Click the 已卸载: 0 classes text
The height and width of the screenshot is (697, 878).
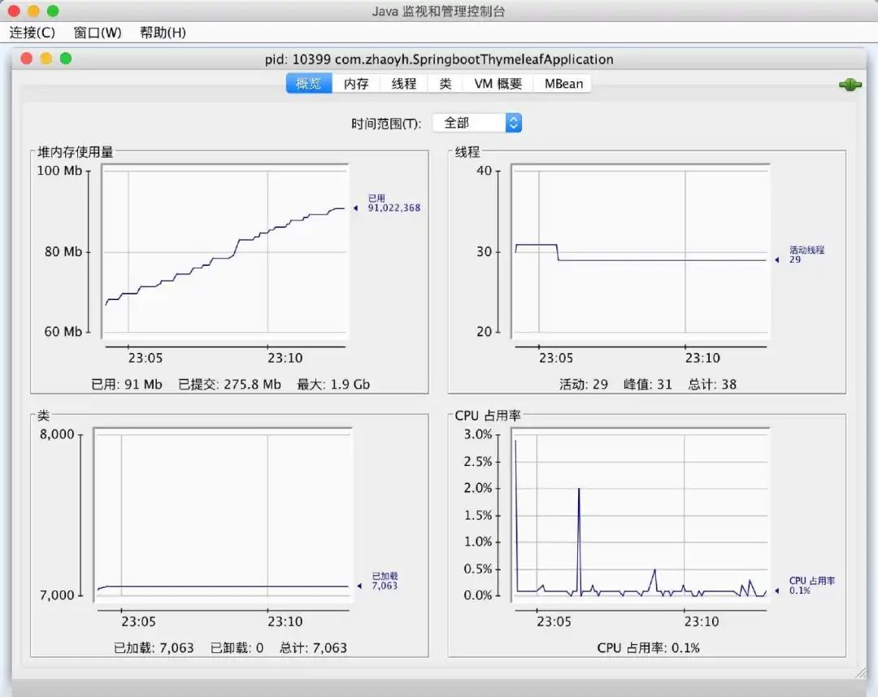237,647
